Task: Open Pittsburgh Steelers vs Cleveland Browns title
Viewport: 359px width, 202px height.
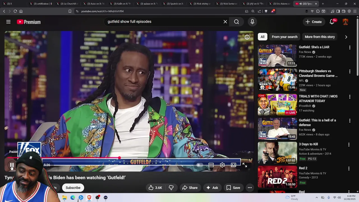Action: point(318,73)
